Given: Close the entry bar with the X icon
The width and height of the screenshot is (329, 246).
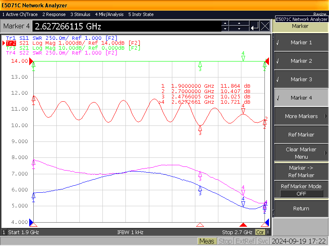Looking at the screenshot, I should [265, 26].
